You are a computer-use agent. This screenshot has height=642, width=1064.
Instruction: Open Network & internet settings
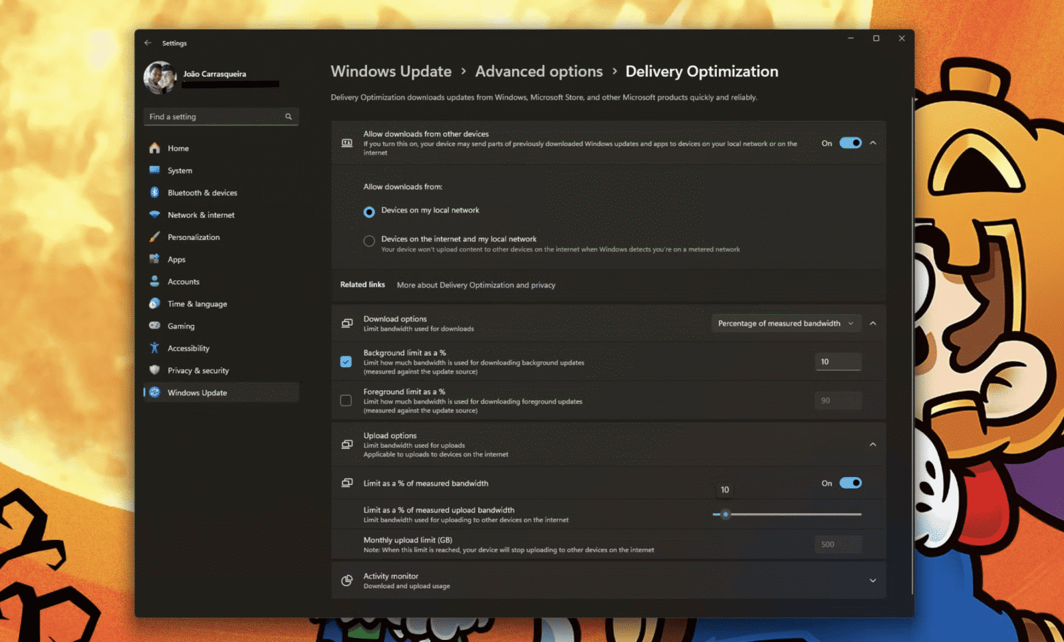click(x=221, y=215)
